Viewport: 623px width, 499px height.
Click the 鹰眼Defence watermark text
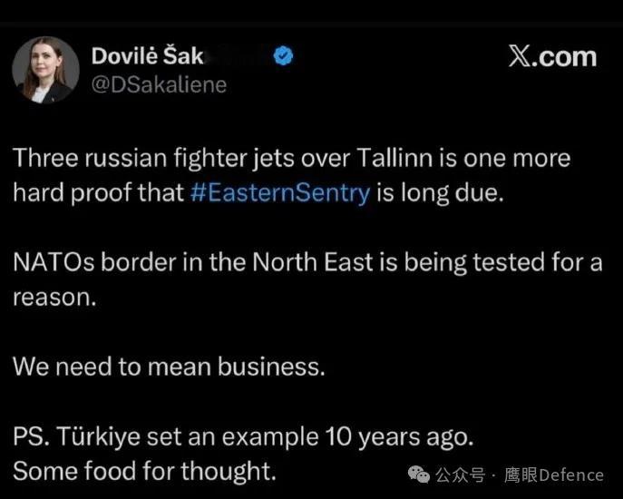554,475
